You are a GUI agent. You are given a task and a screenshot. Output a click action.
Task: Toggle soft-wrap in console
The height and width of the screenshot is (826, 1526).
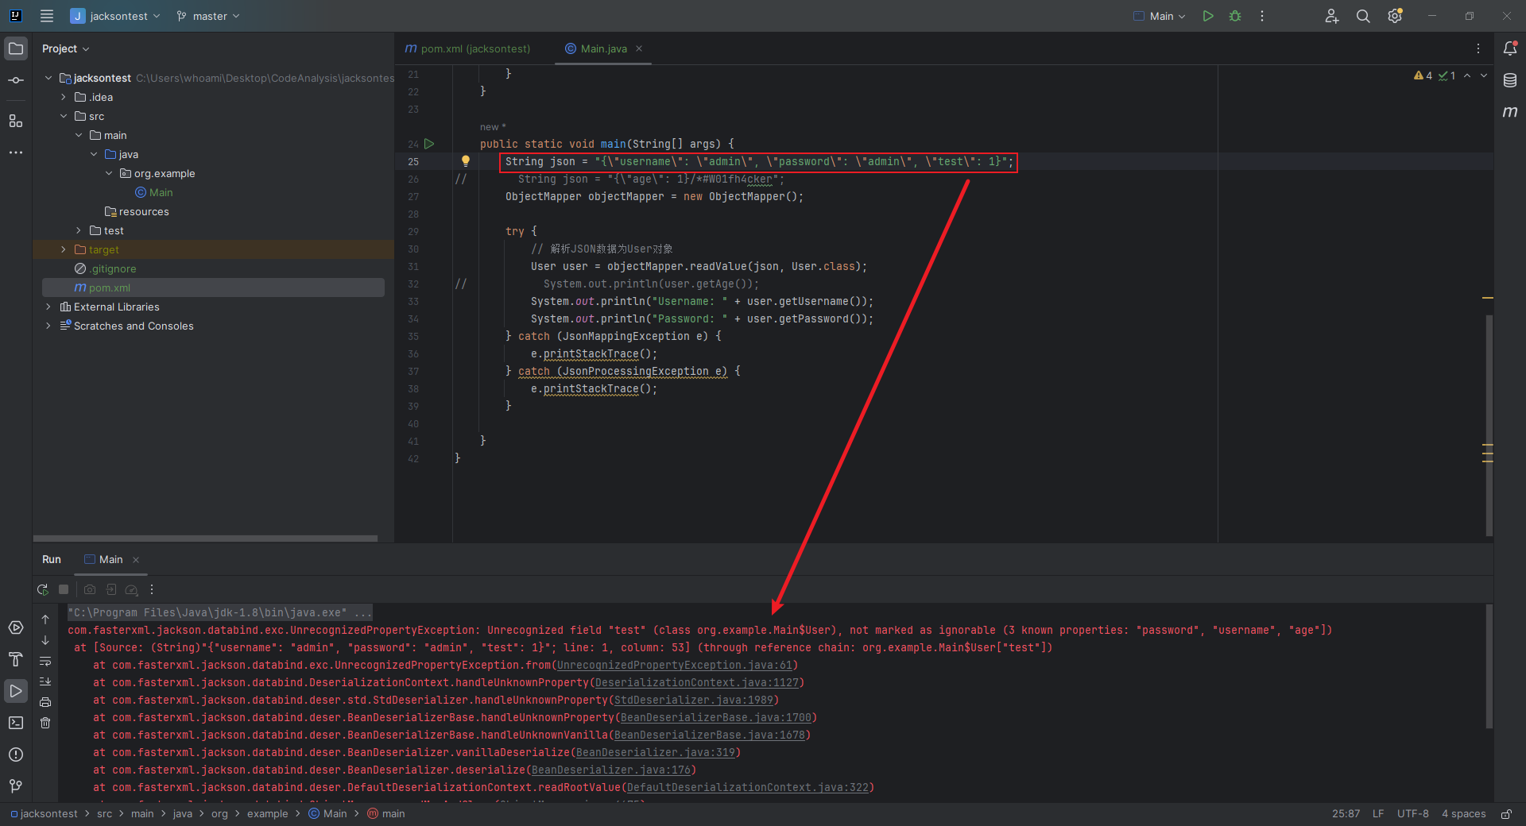tap(45, 661)
